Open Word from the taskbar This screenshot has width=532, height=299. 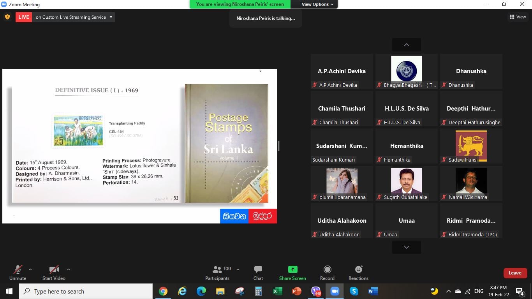(373, 291)
